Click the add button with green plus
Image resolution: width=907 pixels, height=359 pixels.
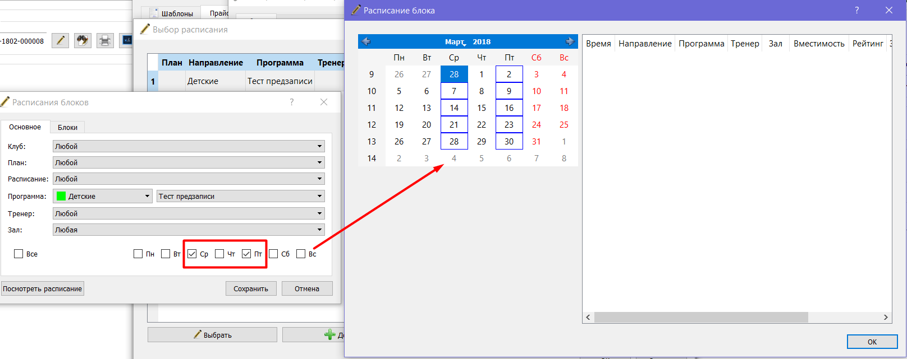tap(313, 335)
